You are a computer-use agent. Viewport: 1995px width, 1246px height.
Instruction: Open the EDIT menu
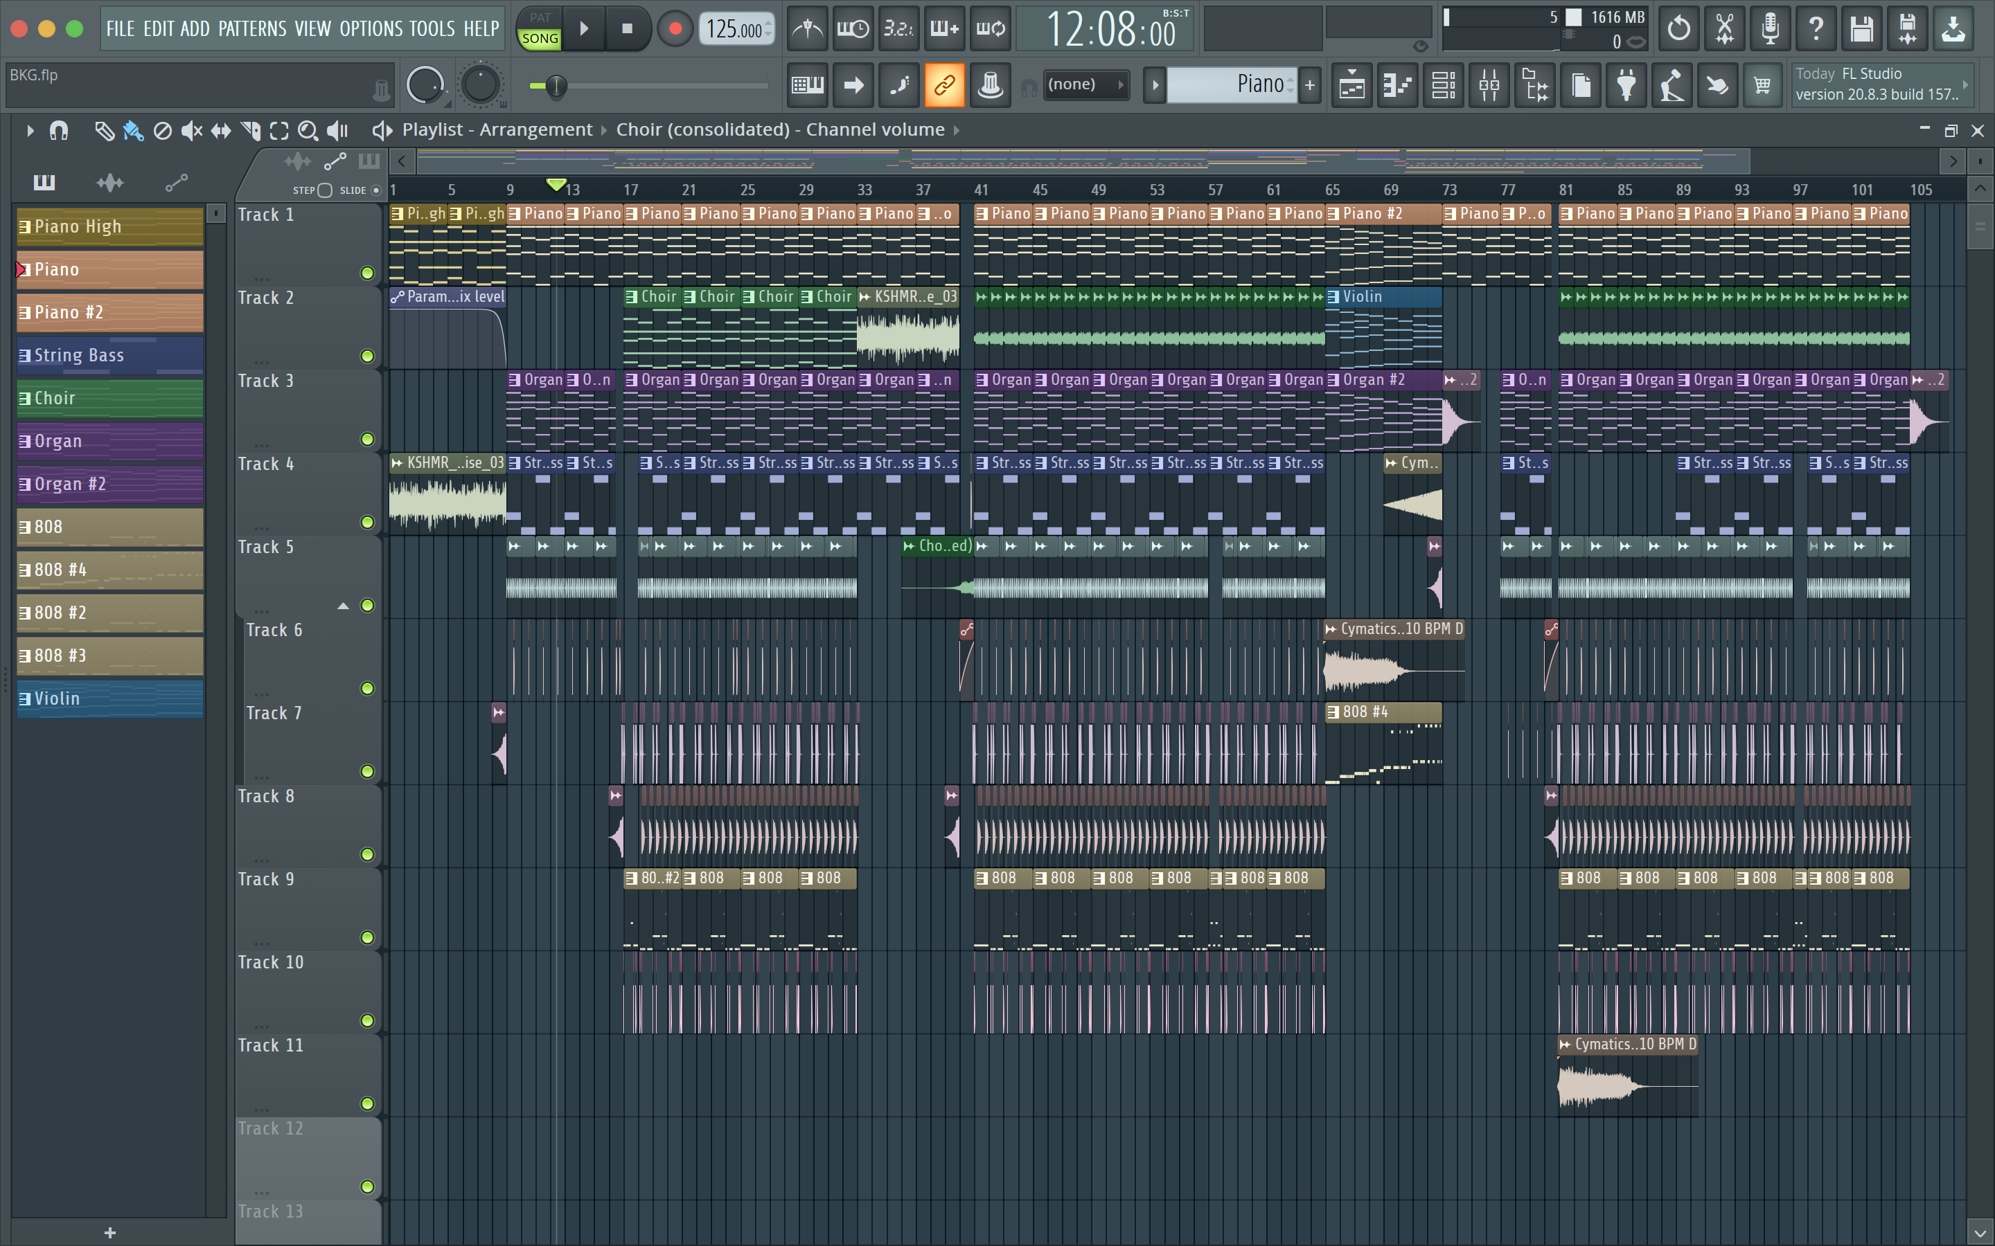(158, 29)
